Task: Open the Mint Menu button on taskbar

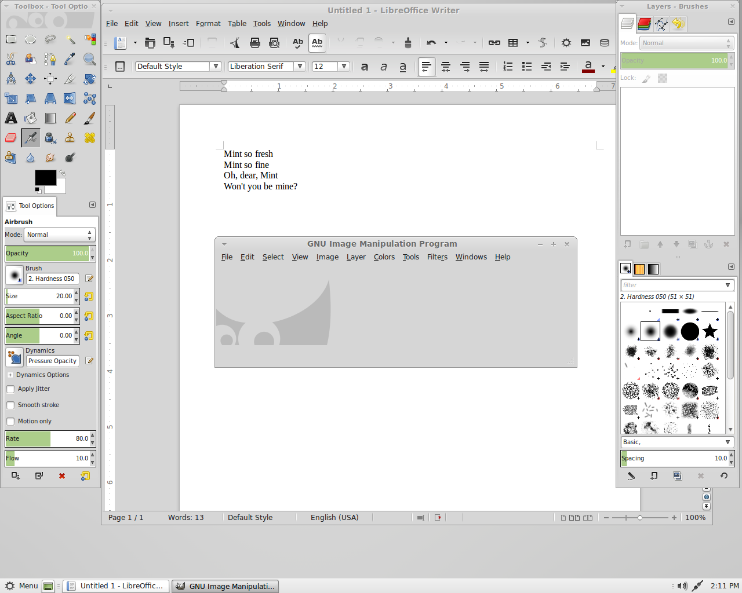Action: click(x=21, y=586)
